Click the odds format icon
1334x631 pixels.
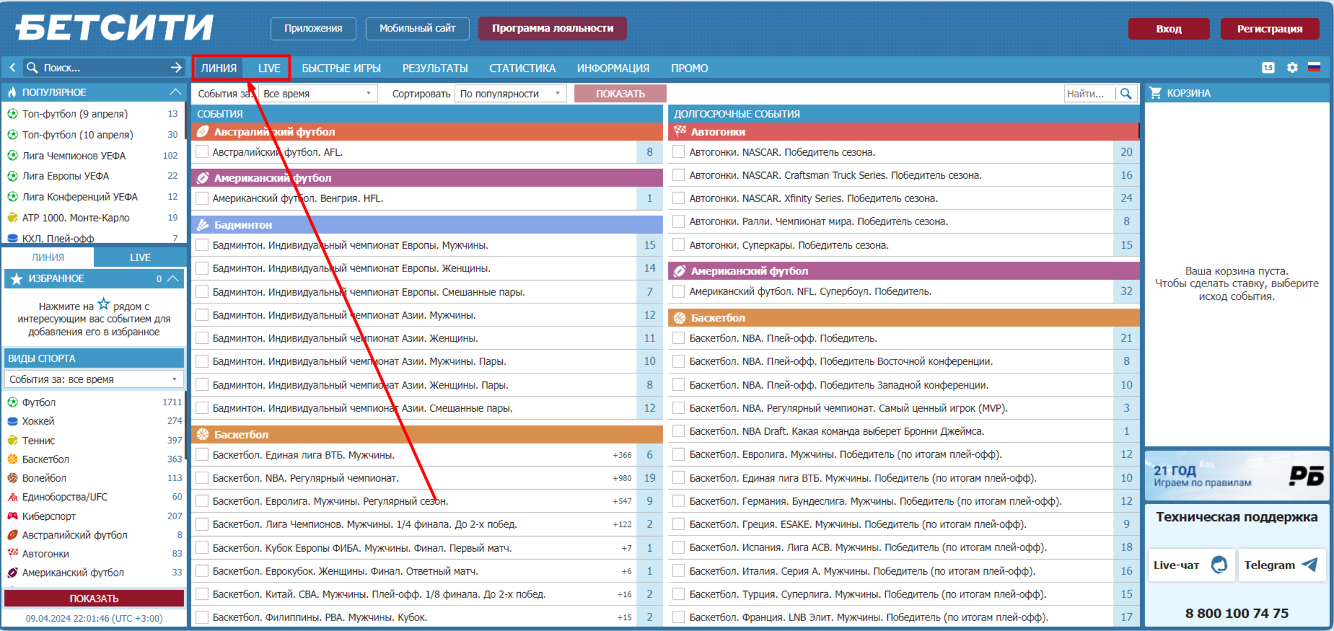pos(1268,68)
